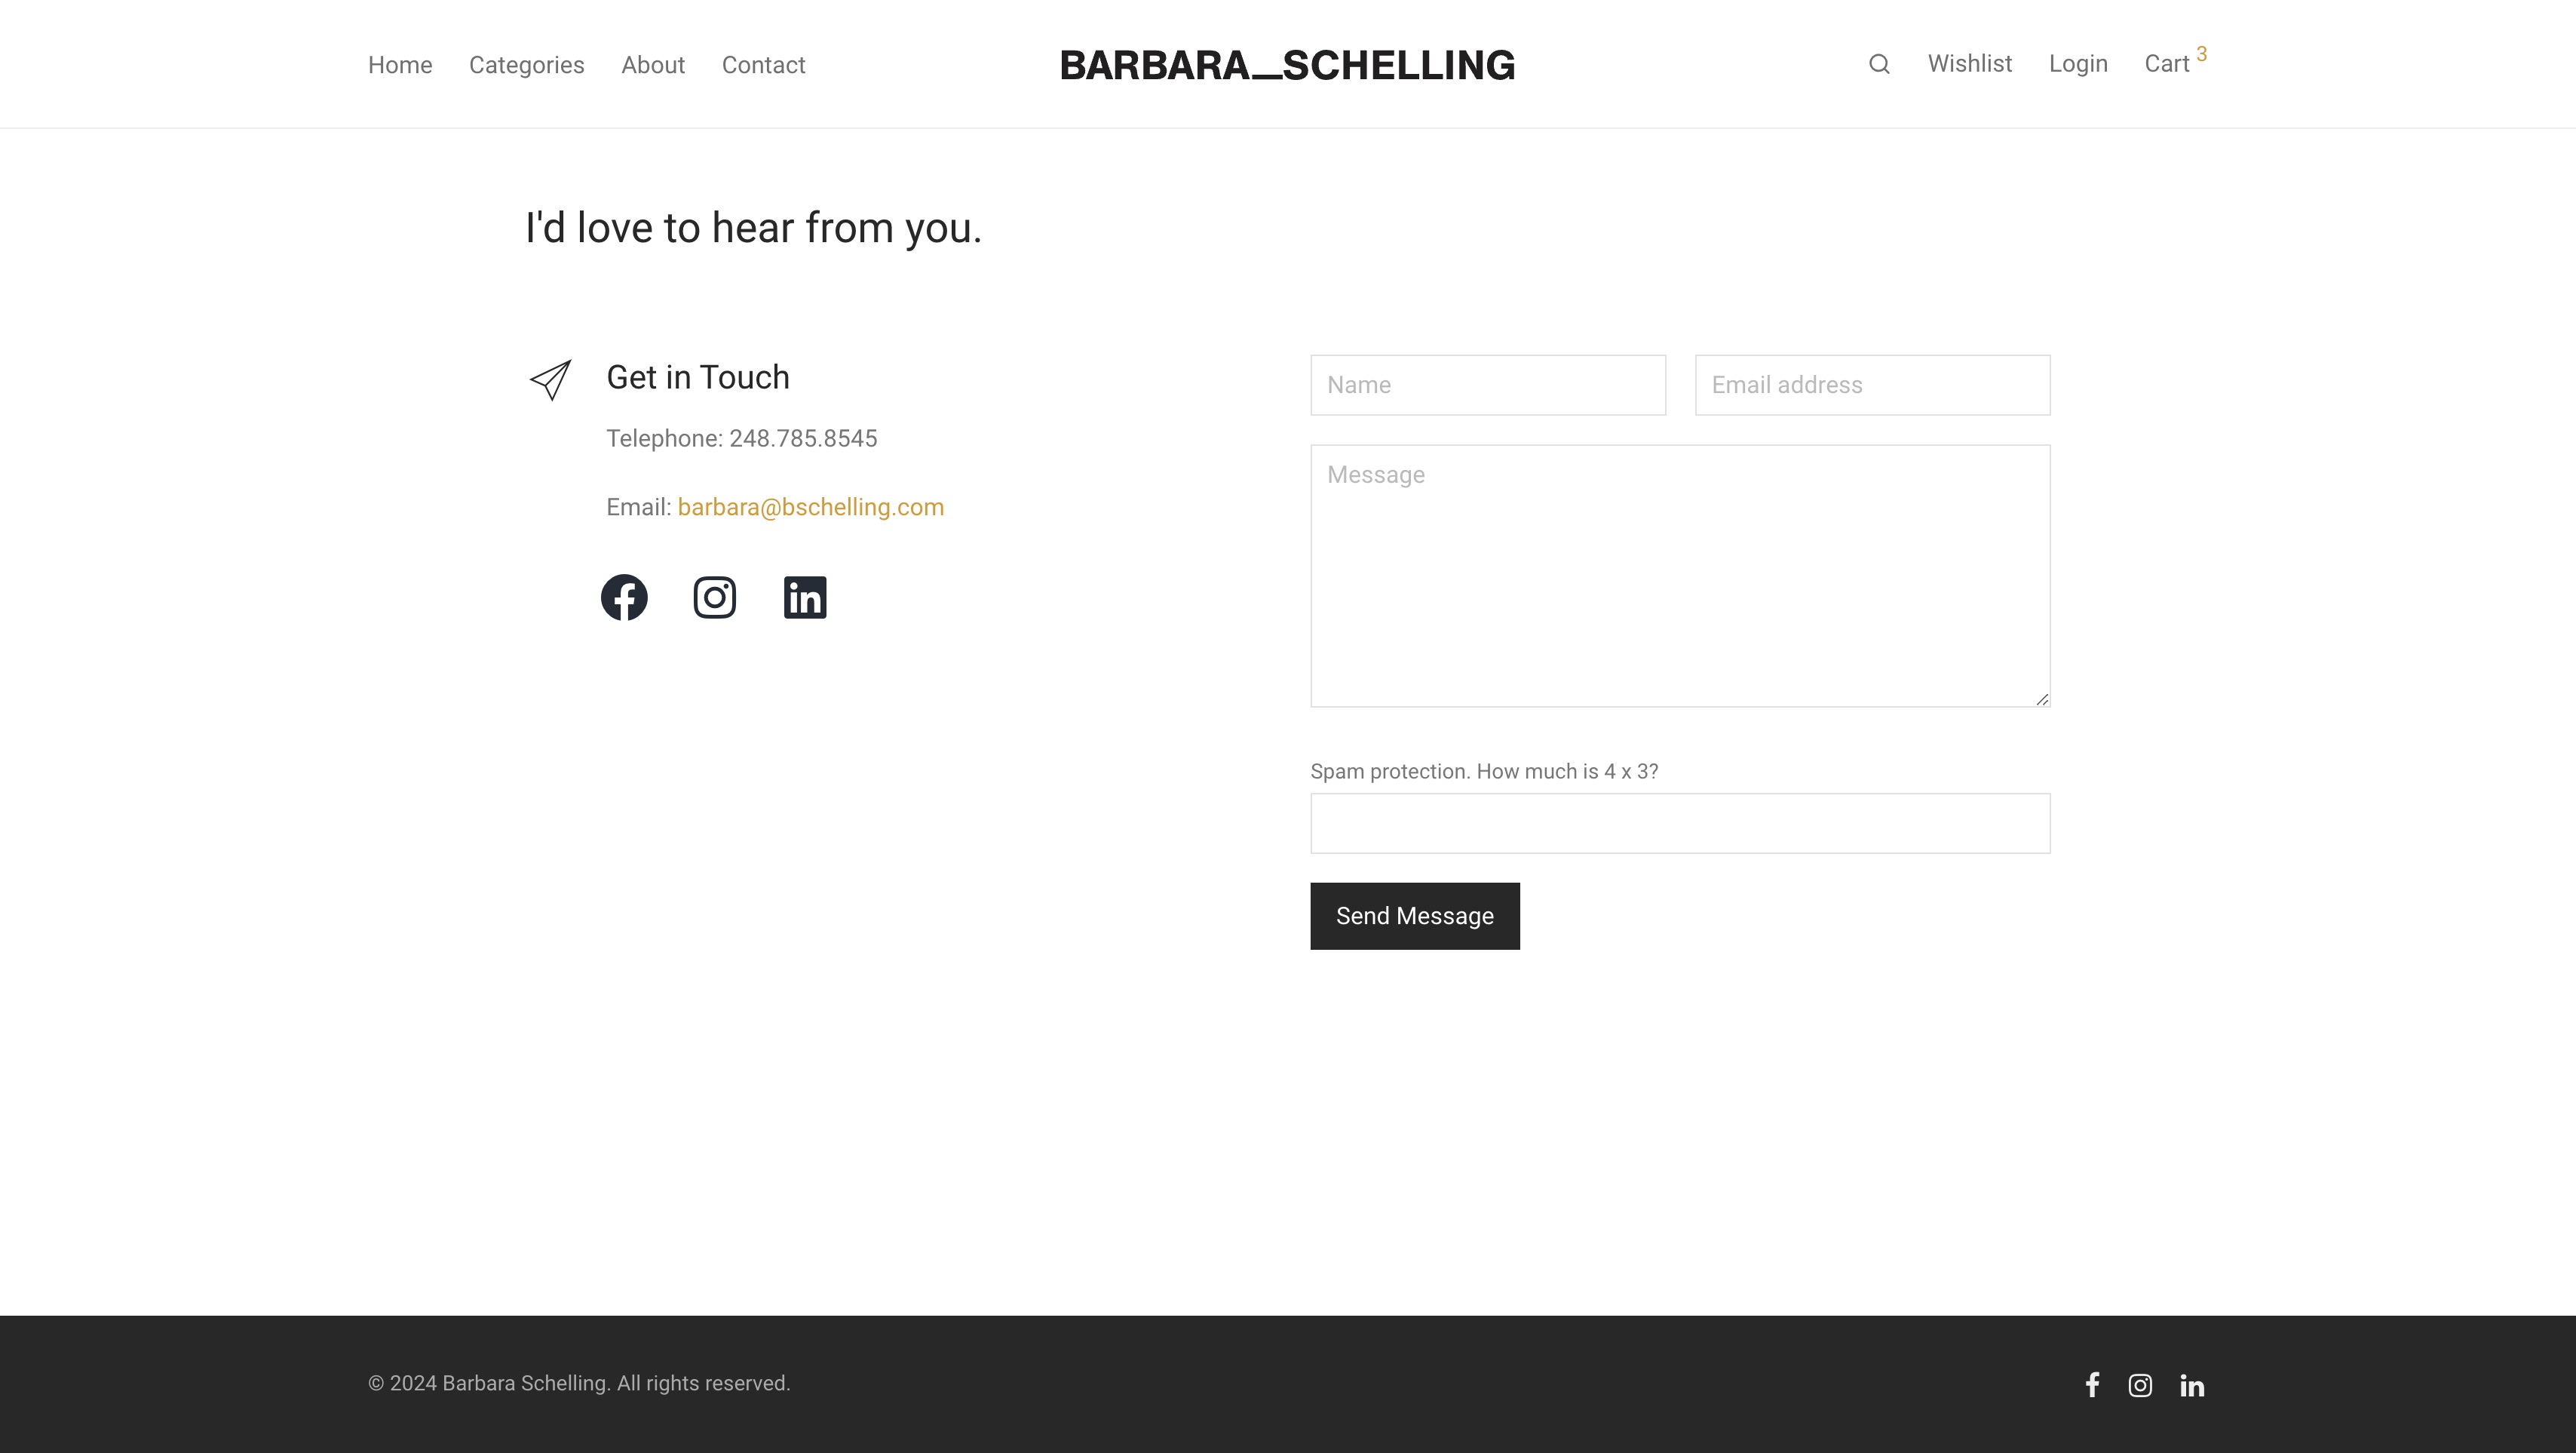Click the footer LinkedIn icon
The height and width of the screenshot is (1453, 2576).
tap(2192, 1386)
